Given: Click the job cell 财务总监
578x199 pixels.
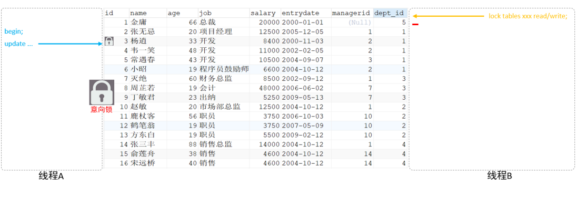Looking at the screenshot, I should coord(216,78).
